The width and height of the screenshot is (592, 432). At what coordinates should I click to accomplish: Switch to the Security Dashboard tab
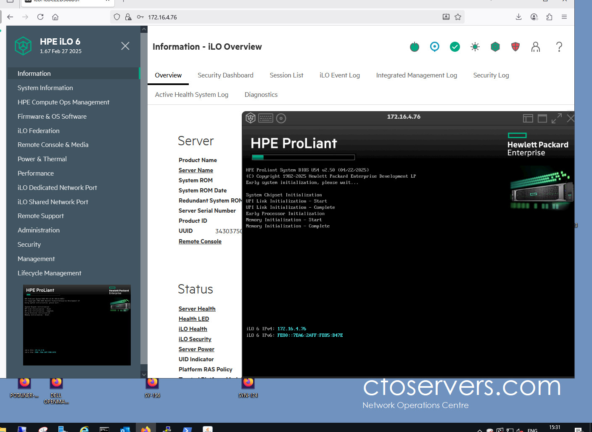coord(225,75)
